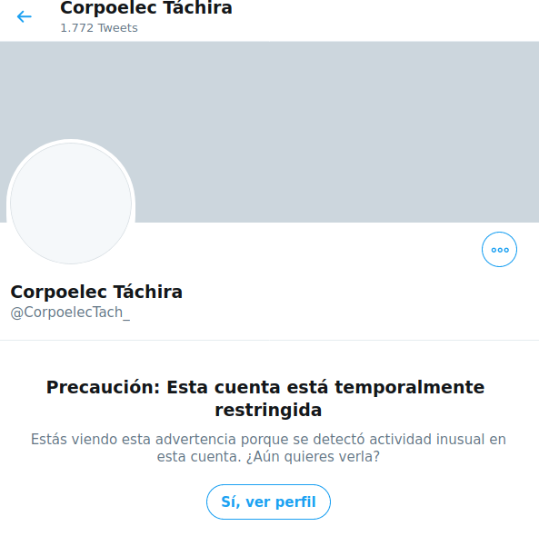Click the word Tweets under the header title
This screenshot has width=539, height=556.
pyautogui.click(x=118, y=27)
